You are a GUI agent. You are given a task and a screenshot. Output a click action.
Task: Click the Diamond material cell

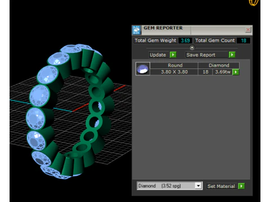tap(219, 65)
